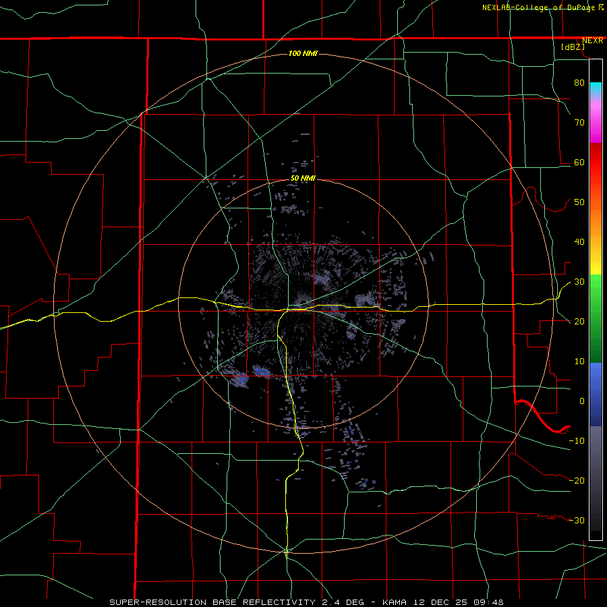
Task: Select the 30 value on the dBZ scale
Action: [579, 282]
